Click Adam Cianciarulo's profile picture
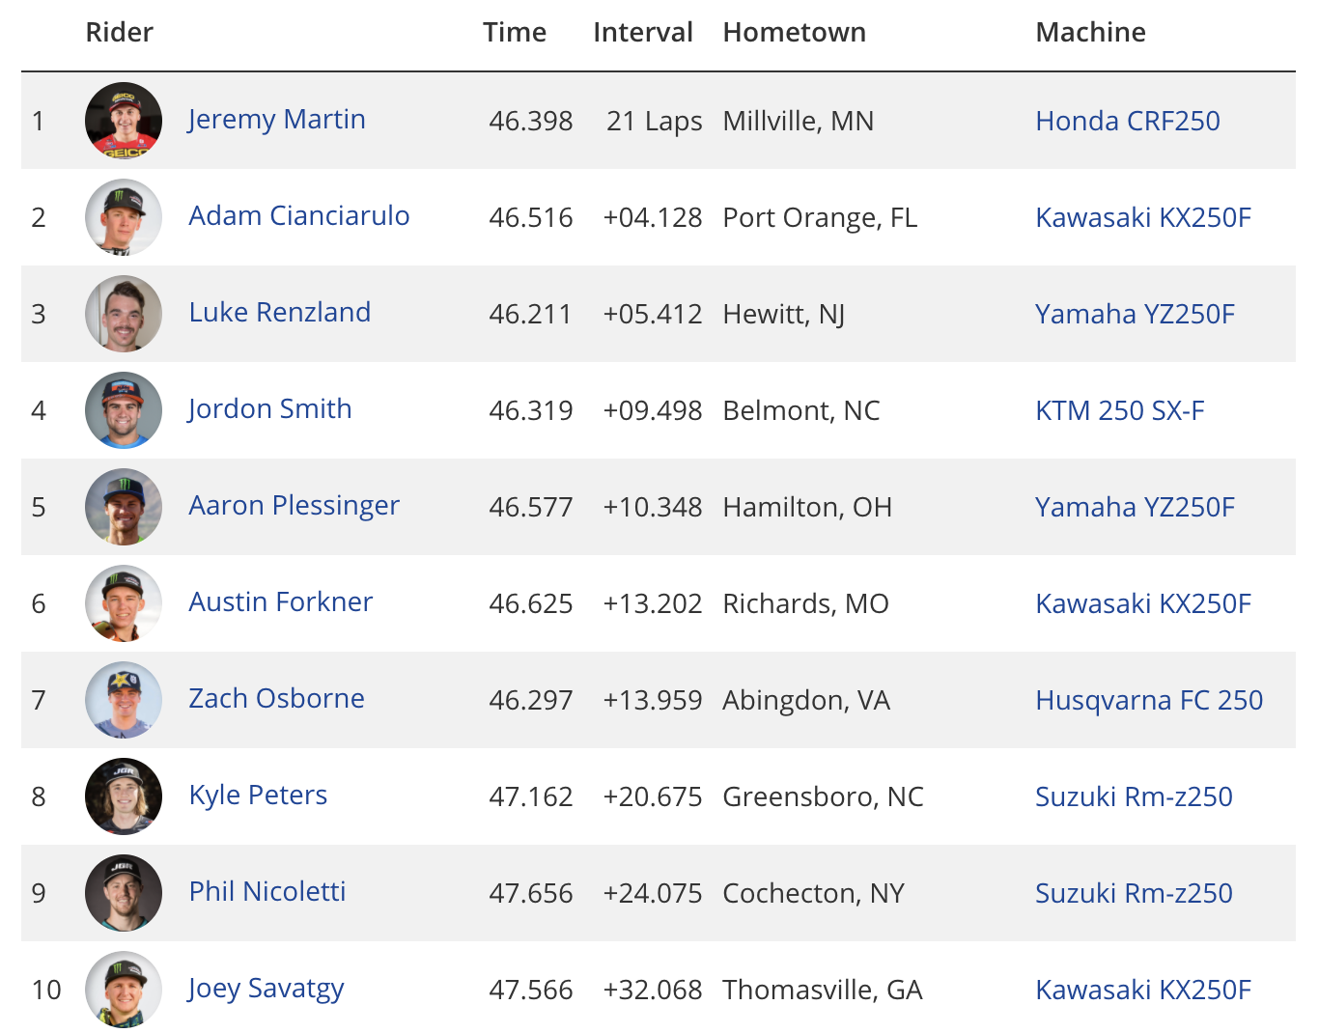 tap(124, 217)
